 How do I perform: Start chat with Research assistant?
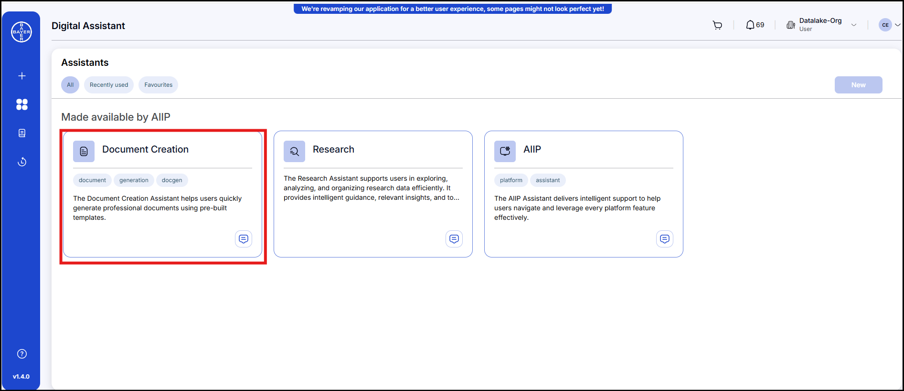[454, 239]
